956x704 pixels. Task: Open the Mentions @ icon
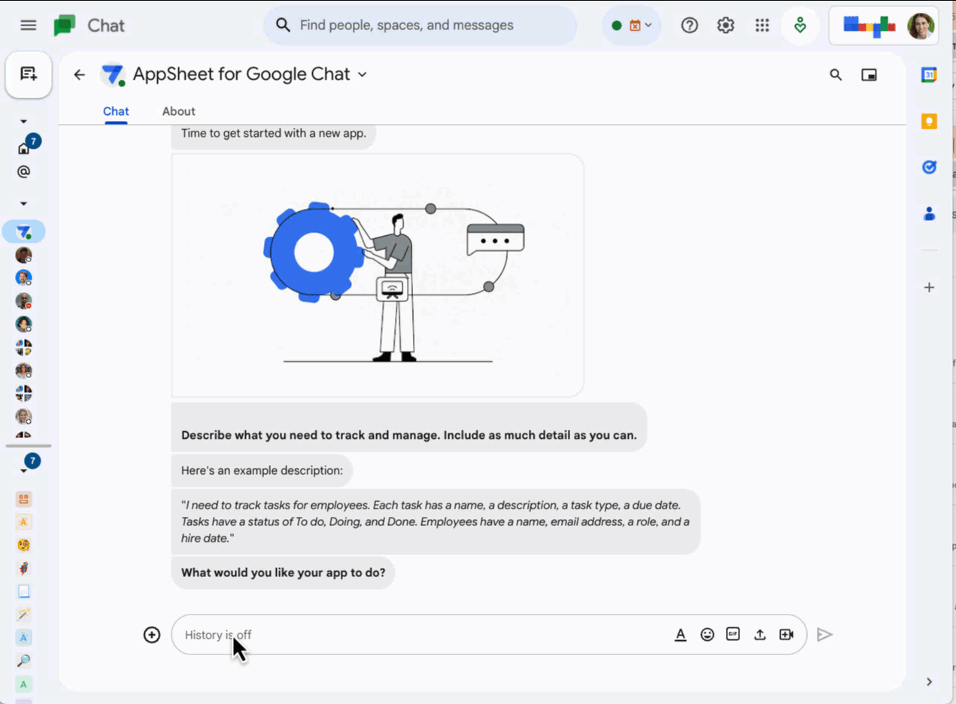pos(23,171)
